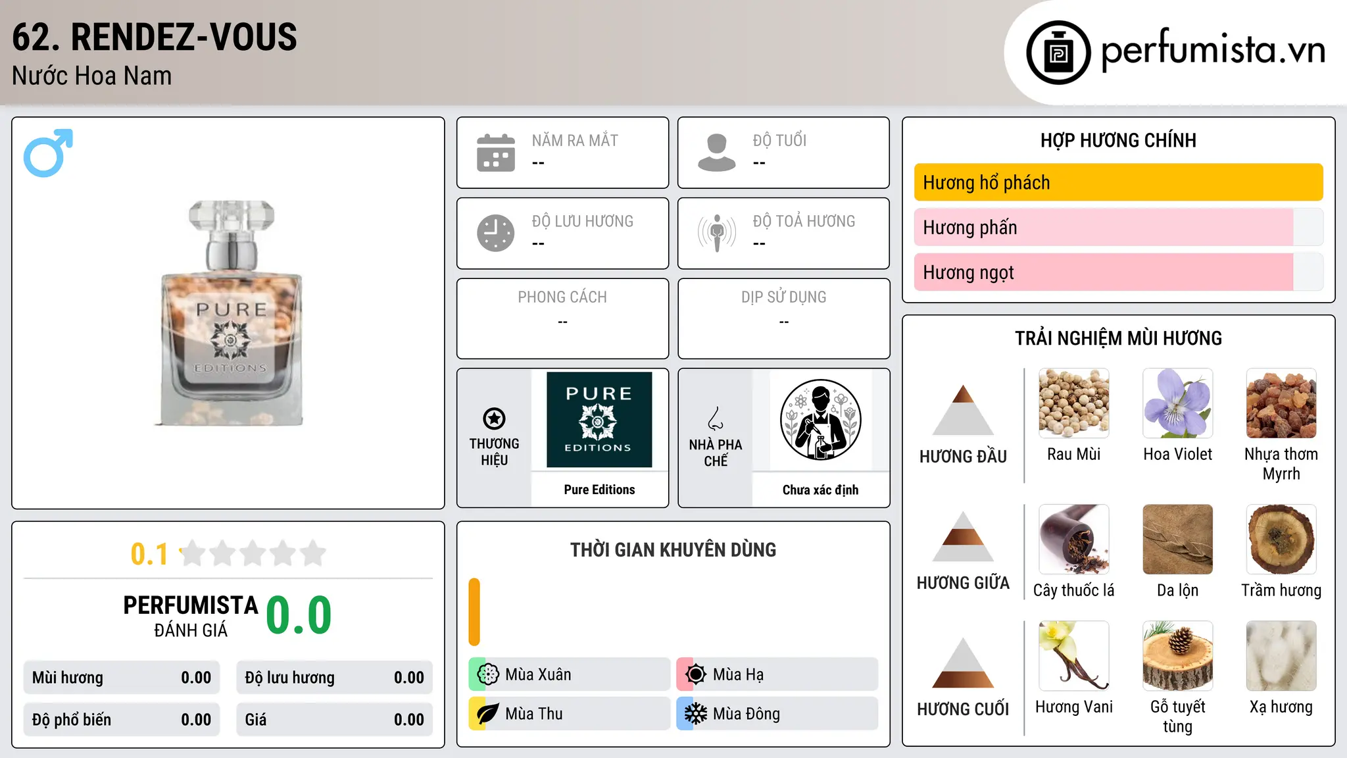Click the Mùa Hạ sun icon
Screen dimensions: 1347x758
[696, 674]
